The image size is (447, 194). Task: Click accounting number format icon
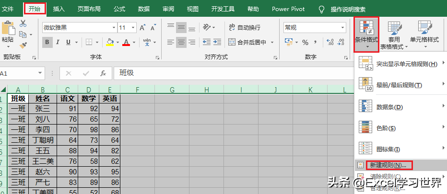click(289, 42)
